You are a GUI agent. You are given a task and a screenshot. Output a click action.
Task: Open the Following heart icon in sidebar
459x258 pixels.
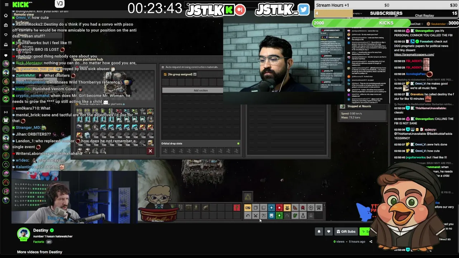[6, 35]
